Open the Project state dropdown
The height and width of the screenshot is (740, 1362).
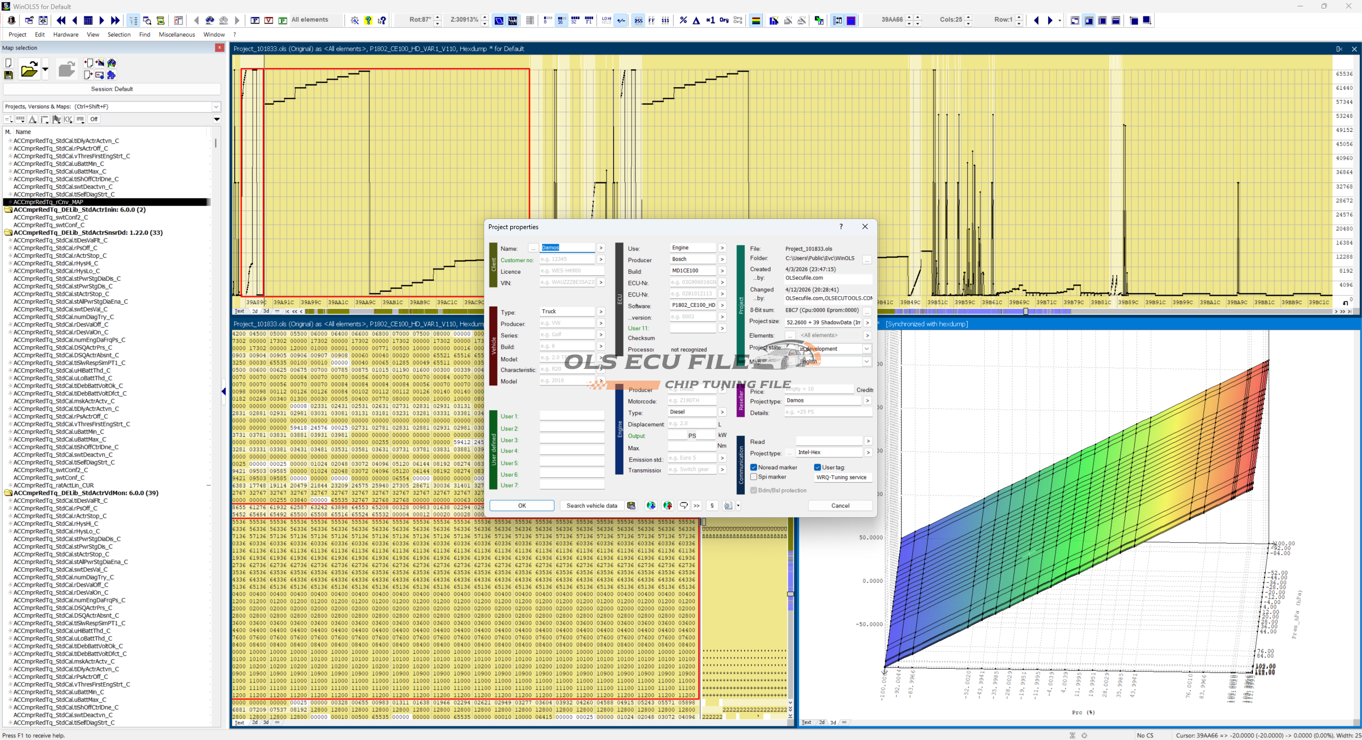(866, 349)
